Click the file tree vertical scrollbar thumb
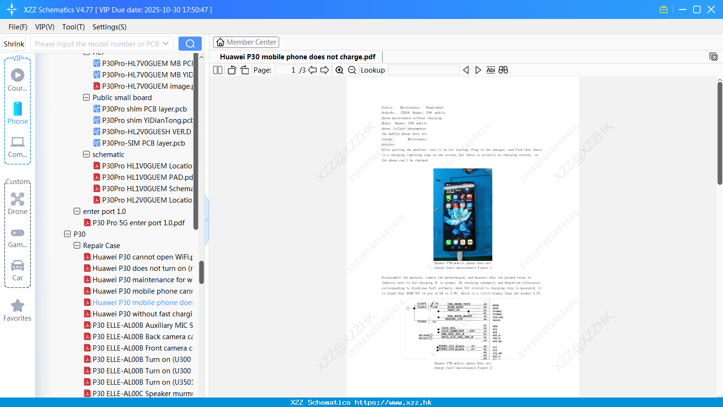 click(x=201, y=272)
